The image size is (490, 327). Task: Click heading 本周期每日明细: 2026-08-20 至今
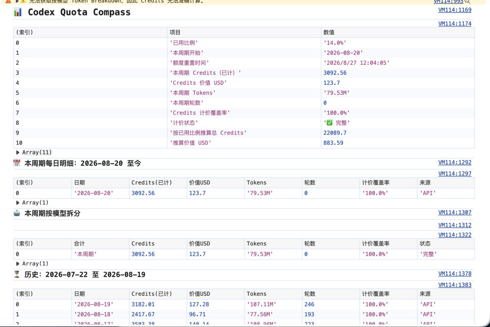83,163
